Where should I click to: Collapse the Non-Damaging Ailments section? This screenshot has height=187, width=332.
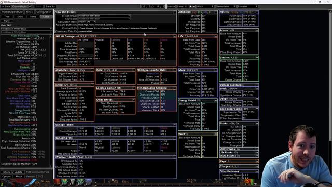[x=174, y=88]
